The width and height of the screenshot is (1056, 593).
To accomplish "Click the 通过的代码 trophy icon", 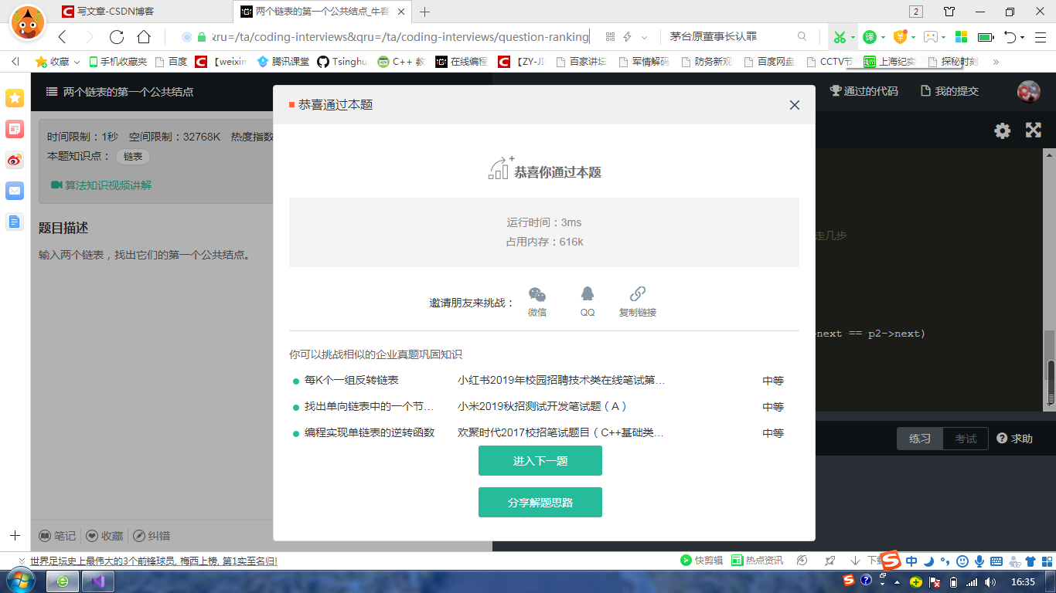I will click(x=837, y=90).
